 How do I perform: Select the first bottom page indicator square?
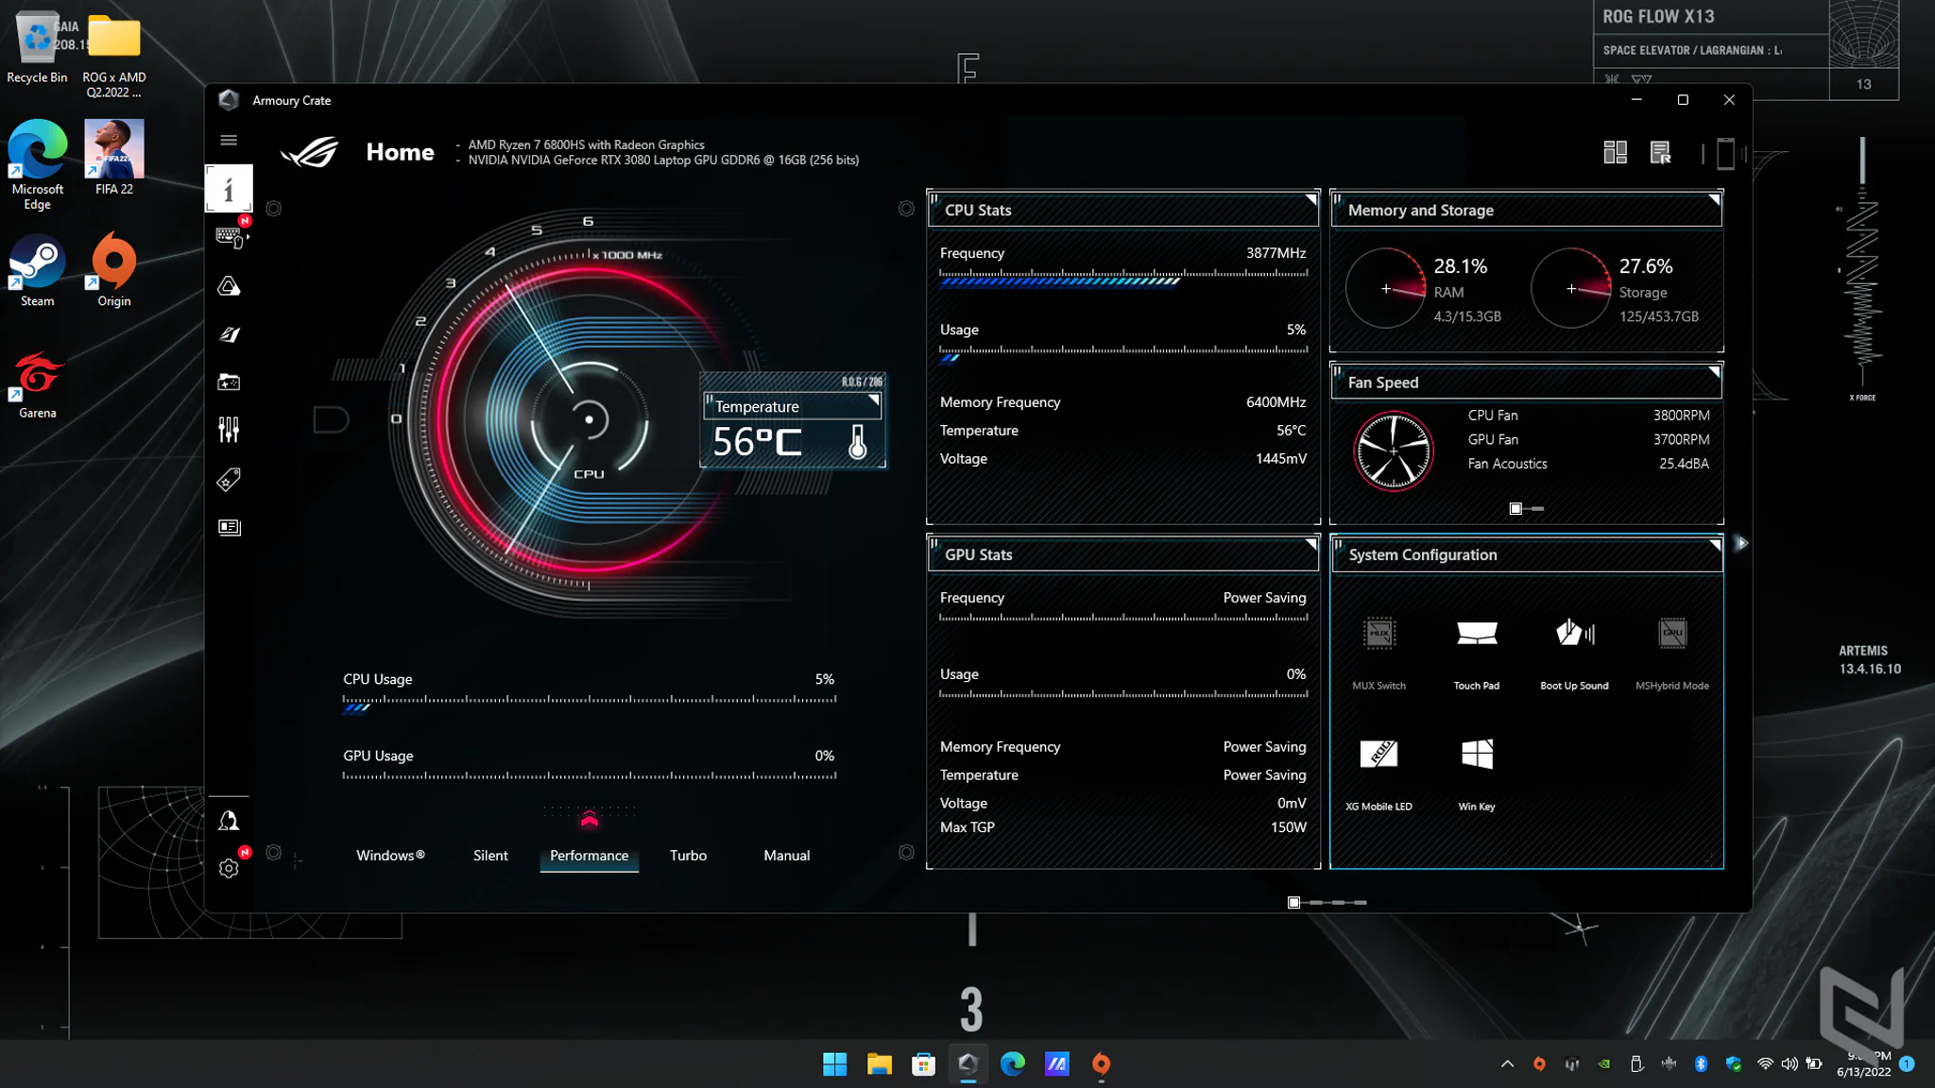(x=1293, y=903)
